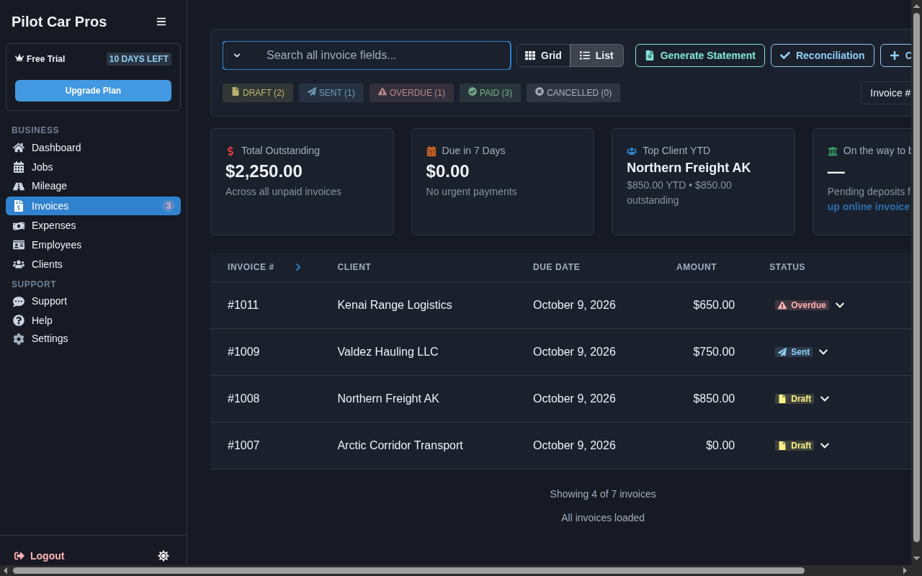The image size is (922, 576).
Task: Click the Upgrade Plan button
Action: click(93, 91)
